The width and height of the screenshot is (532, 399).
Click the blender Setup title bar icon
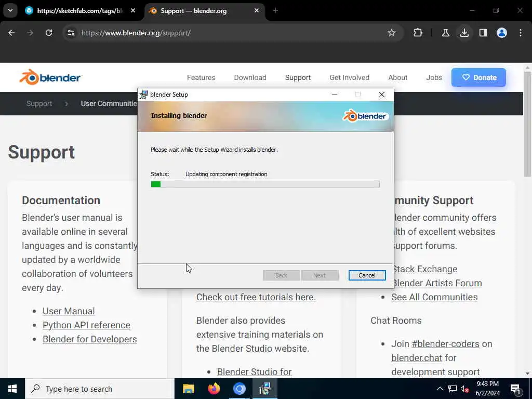pos(143,95)
